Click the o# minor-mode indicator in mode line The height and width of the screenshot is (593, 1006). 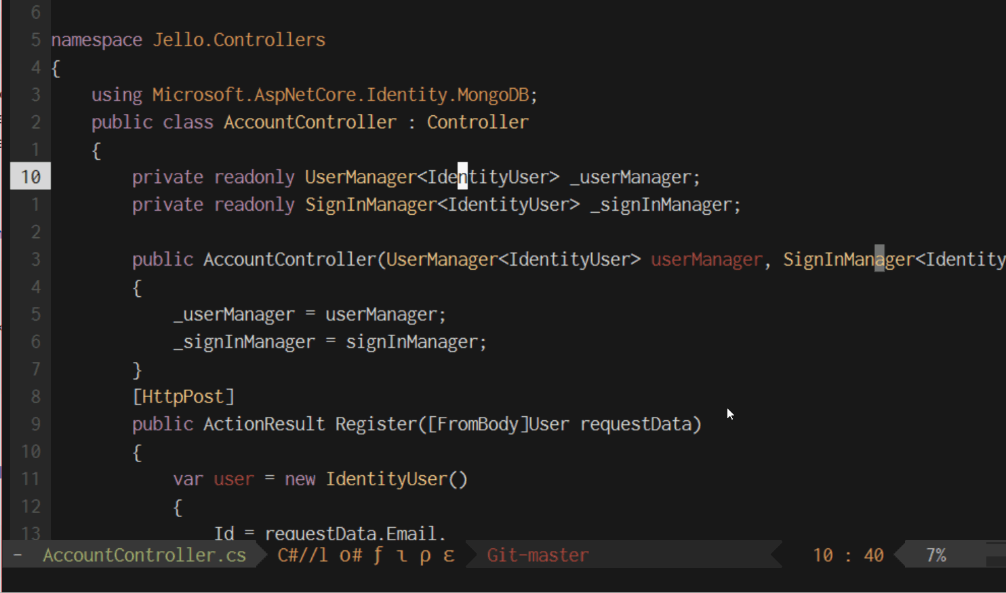(350, 555)
